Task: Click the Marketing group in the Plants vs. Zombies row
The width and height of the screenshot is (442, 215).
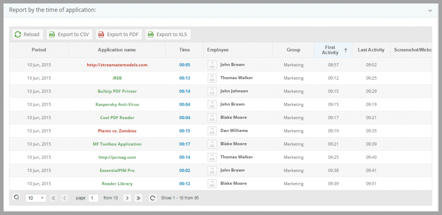Action: point(294,131)
